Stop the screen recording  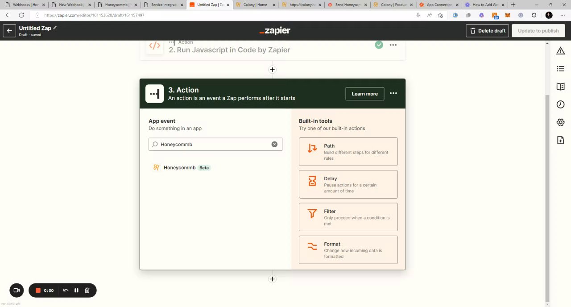[x=38, y=290]
